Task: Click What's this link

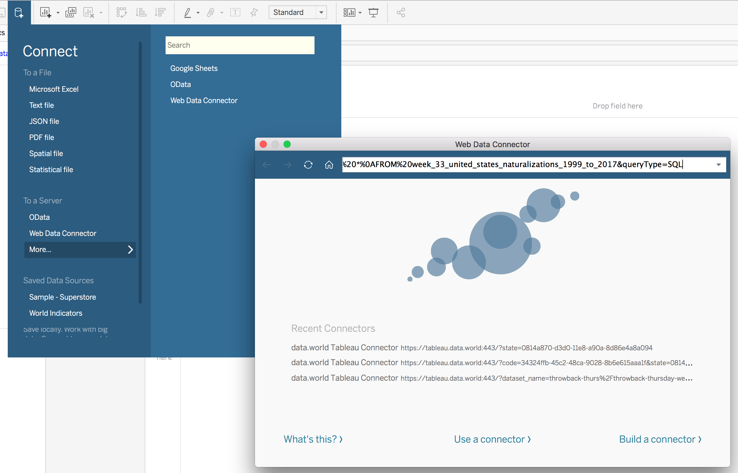Action: coord(313,439)
